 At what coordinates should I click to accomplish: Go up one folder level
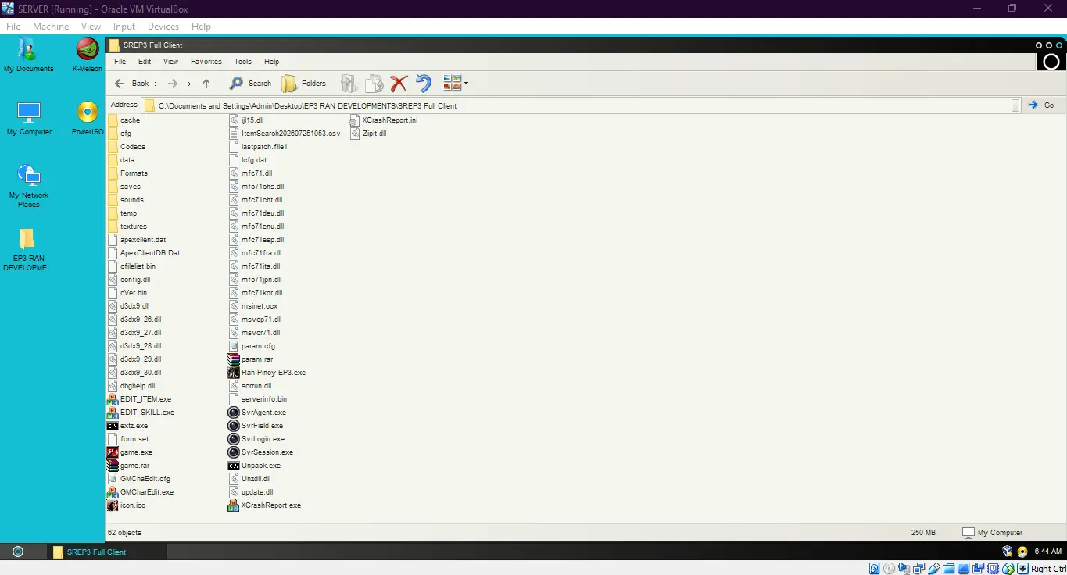tap(206, 84)
